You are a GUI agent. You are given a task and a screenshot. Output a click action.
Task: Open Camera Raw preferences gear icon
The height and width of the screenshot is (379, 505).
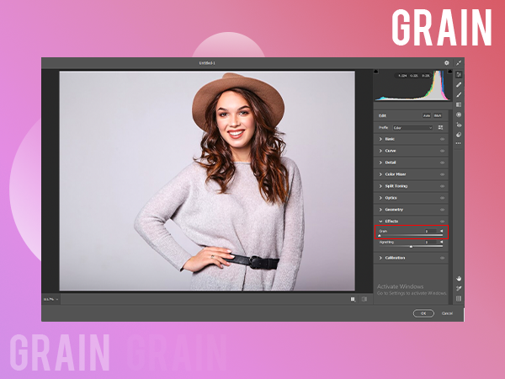pyautogui.click(x=446, y=63)
